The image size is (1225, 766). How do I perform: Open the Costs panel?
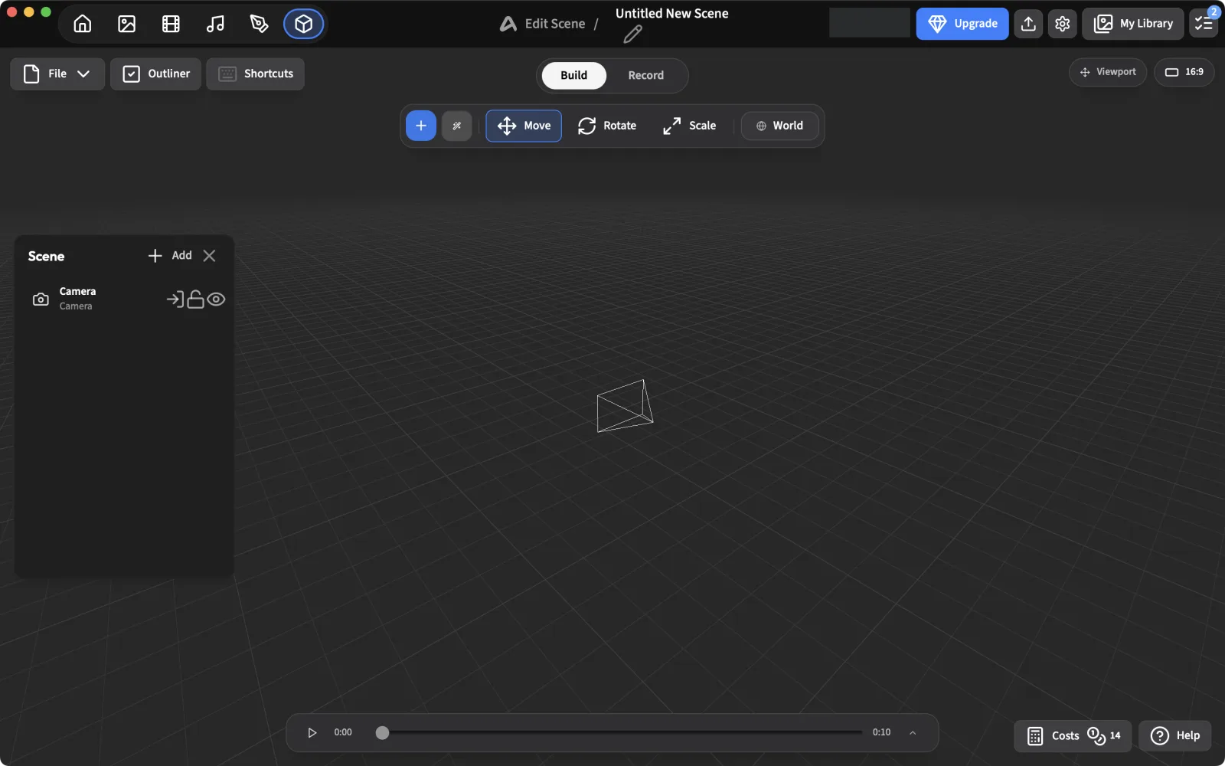tap(1073, 735)
